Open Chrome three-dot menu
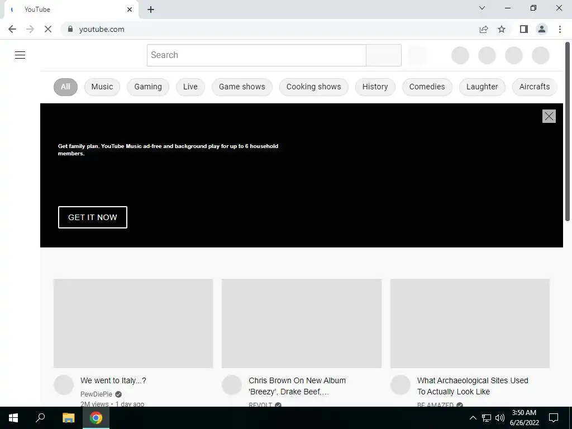 point(560,29)
